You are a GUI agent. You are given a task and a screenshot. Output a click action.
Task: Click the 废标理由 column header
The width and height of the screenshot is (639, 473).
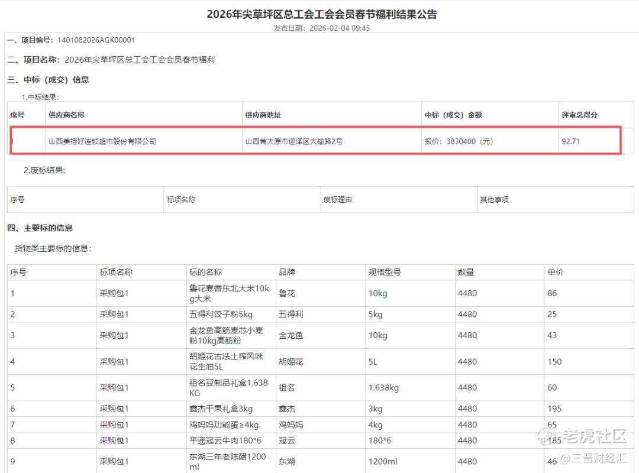point(337,200)
